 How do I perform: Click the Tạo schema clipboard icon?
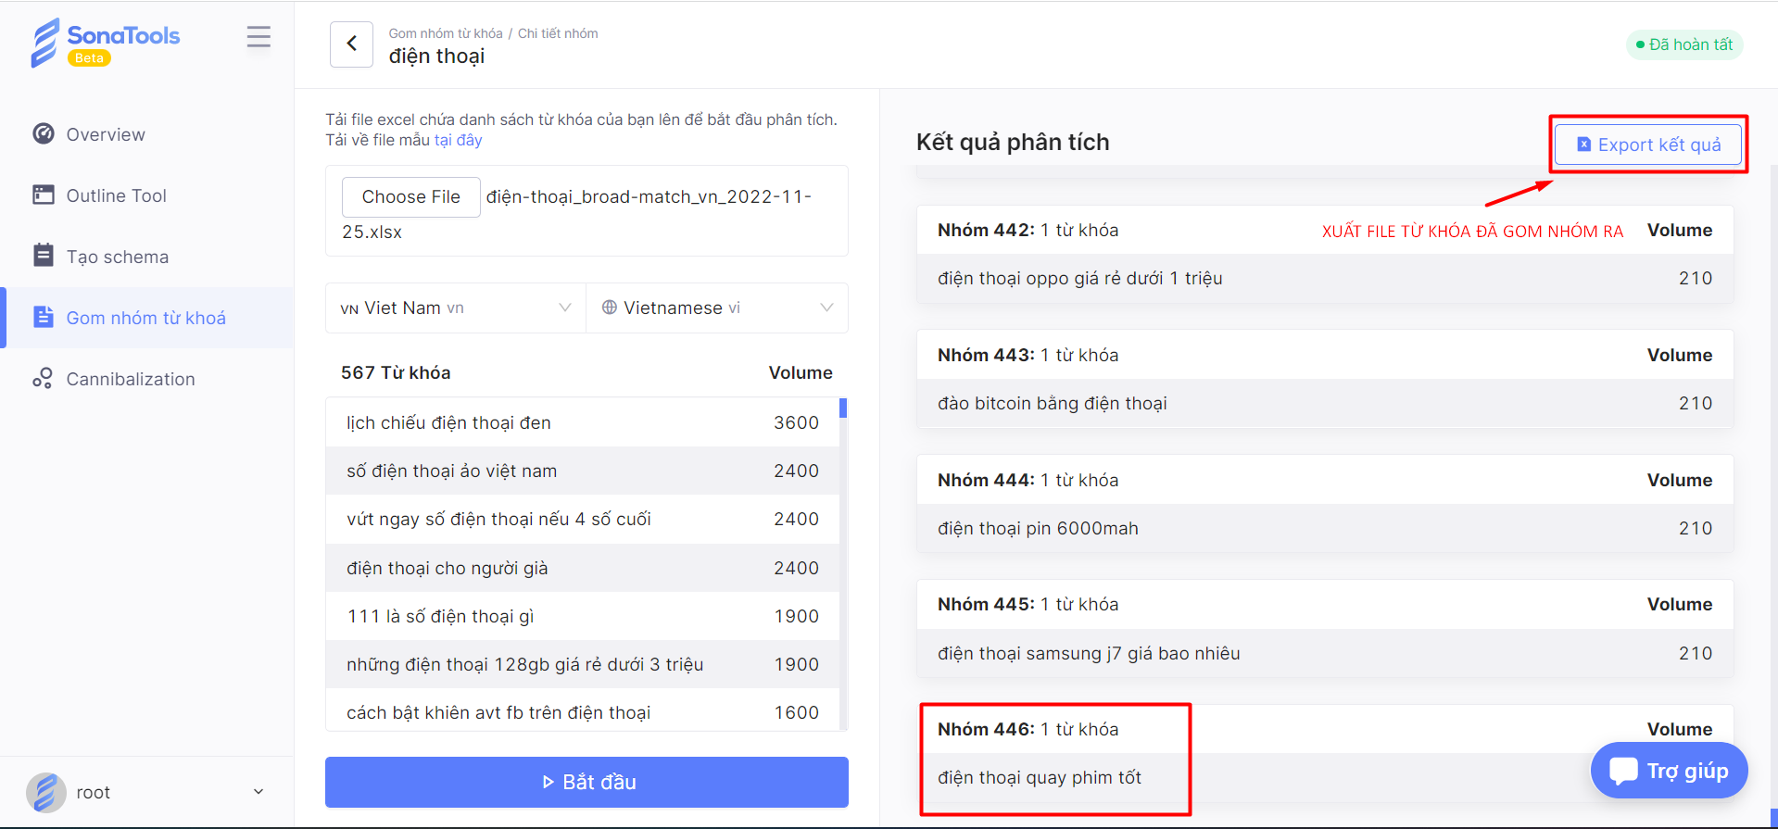click(x=44, y=255)
